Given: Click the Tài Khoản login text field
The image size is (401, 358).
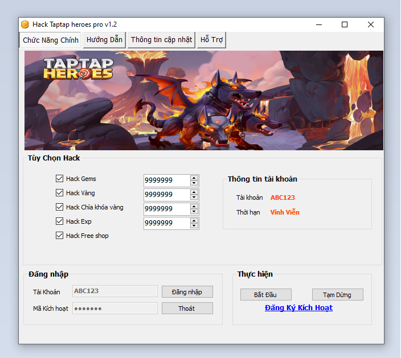Looking at the screenshot, I should click(x=114, y=291).
